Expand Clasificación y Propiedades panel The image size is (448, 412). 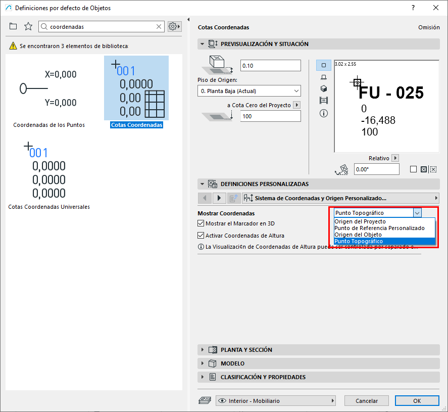pos(203,377)
